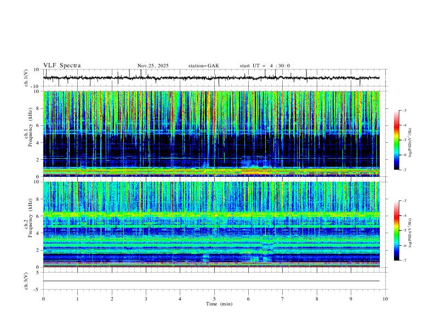Click the "-3" label on ch.1 color bar
This screenshot has width=434, height=335.
[x=404, y=111]
